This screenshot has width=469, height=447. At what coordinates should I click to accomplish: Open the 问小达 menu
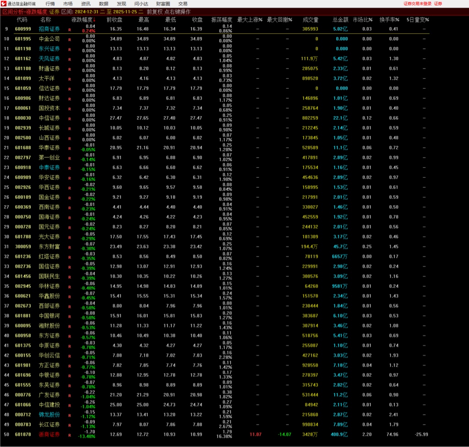(x=141, y=4)
